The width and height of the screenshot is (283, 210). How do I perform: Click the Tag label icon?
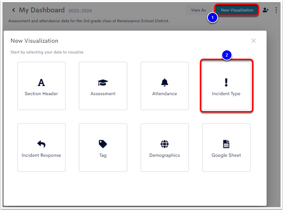tap(103, 144)
